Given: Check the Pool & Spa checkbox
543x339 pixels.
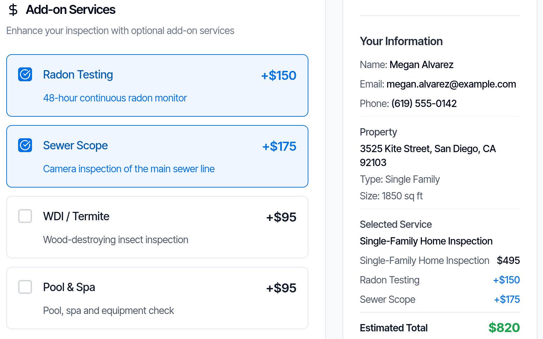Looking at the screenshot, I should coord(25,287).
